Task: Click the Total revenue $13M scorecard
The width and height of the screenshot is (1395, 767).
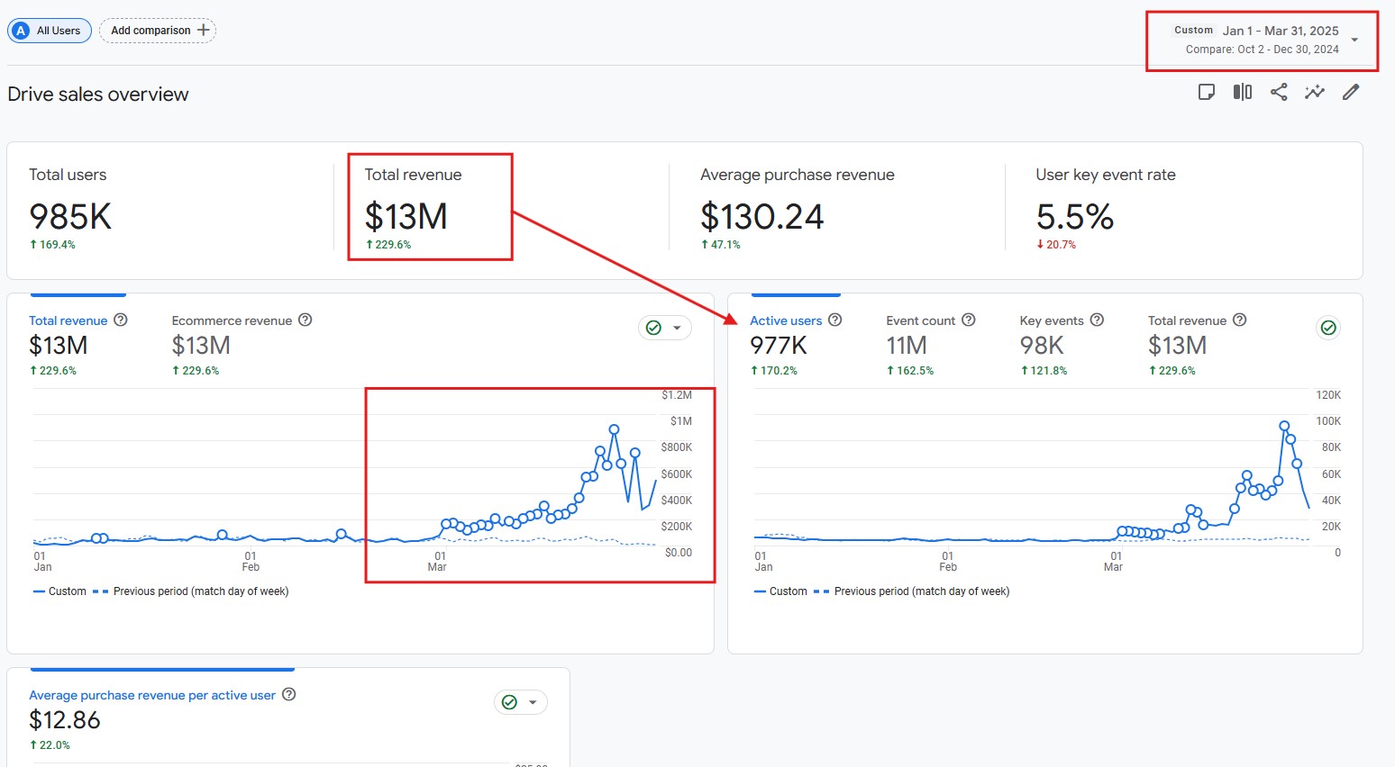Action: point(413,209)
